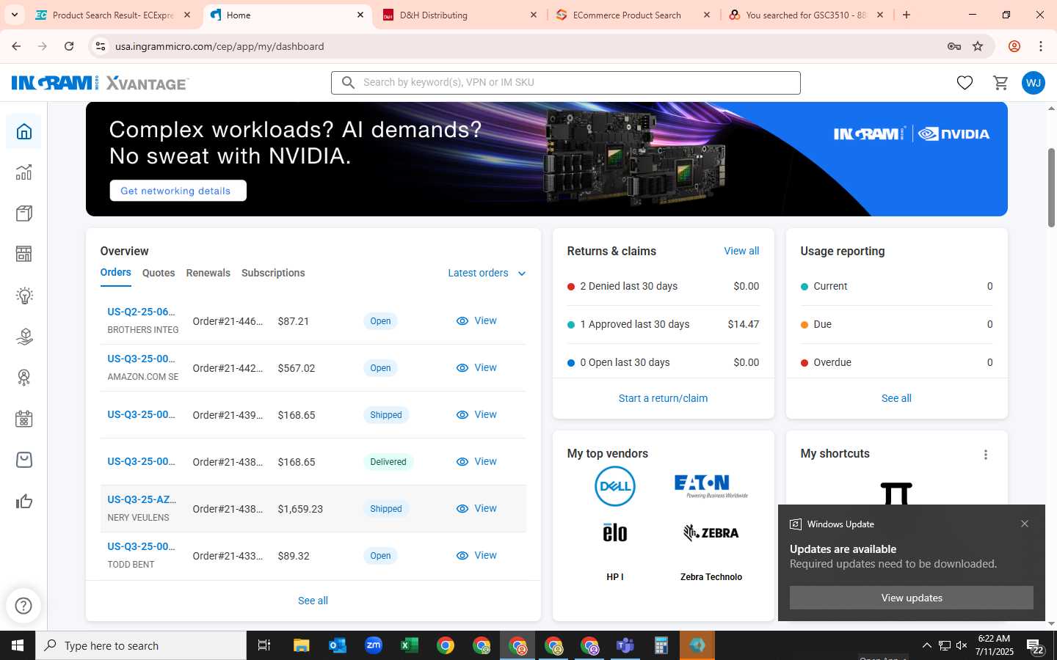
Task: View the $87.21 order
Action: tap(476, 321)
